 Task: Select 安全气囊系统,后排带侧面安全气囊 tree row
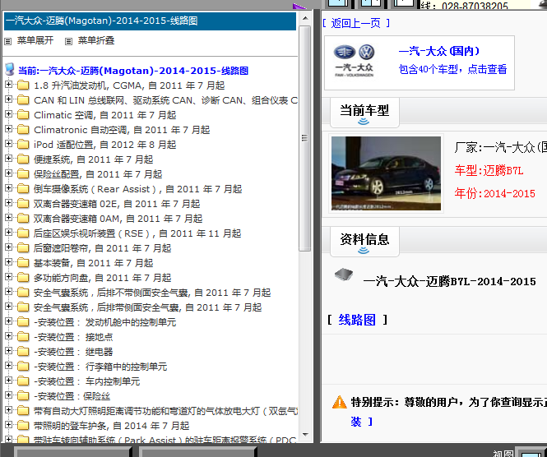[147, 307]
